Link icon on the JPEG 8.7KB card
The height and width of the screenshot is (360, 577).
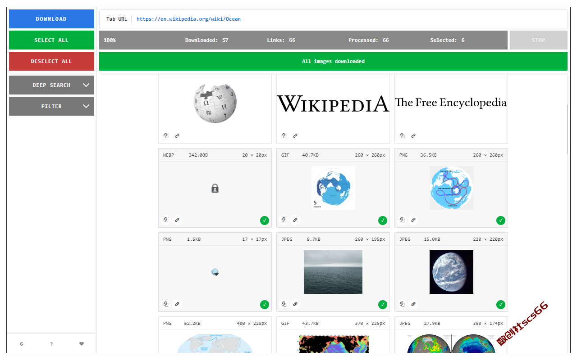295,304
